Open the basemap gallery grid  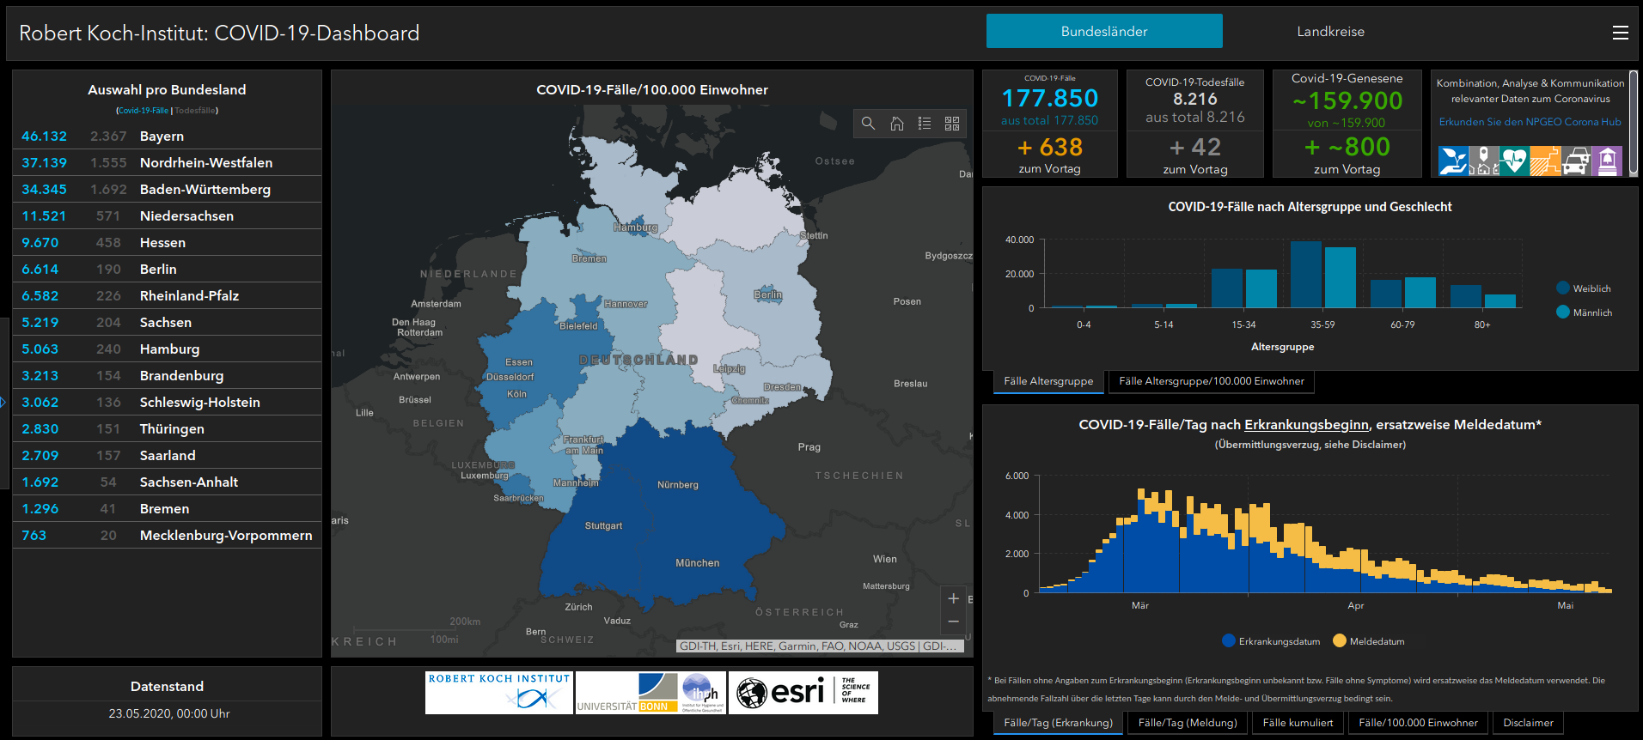952,124
